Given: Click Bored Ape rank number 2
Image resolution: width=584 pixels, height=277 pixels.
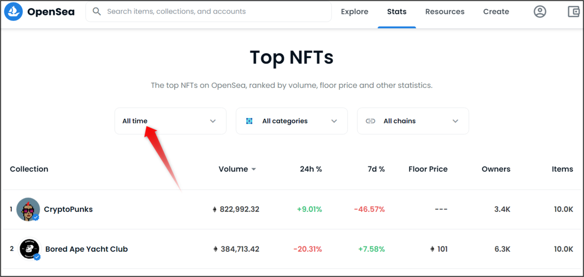Looking at the screenshot, I should (12, 249).
